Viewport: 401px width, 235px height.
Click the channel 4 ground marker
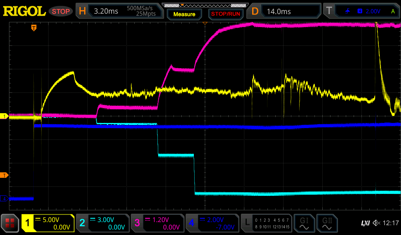pos(5,199)
